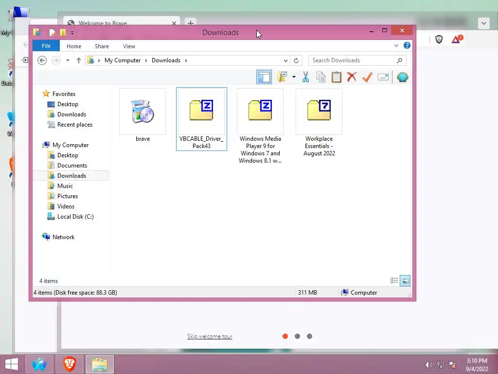
Task: Open Pictures folder in the sidebar
Action: point(67,196)
